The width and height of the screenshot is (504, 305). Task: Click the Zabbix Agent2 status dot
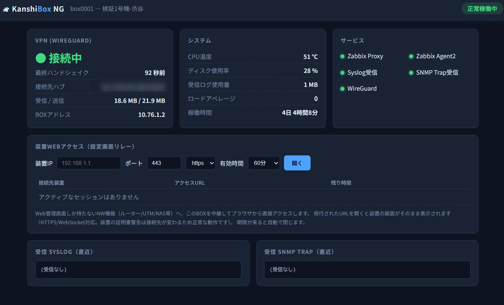(411, 57)
